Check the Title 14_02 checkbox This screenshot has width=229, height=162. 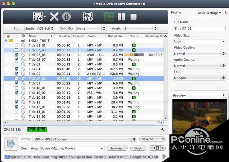pyautogui.click(x=16, y=116)
